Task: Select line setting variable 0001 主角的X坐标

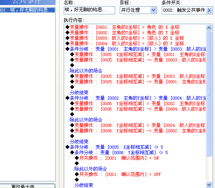Action: [x=122, y=27]
